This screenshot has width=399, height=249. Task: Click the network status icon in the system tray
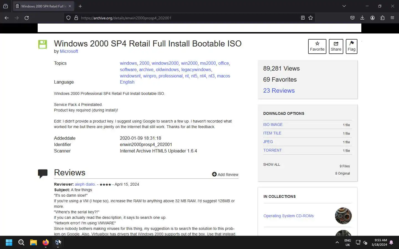pyautogui.click(x=358, y=243)
